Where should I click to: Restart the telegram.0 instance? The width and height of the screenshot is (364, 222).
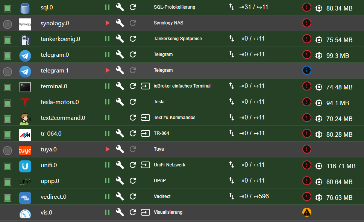tap(133, 54)
